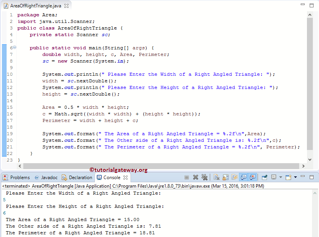
Task: Collapse the main method at line 6
Action: click(14, 48)
